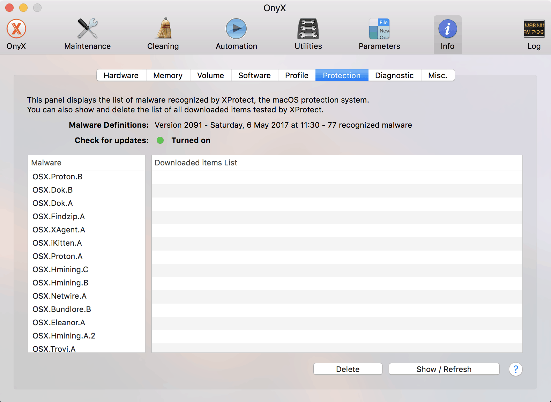Open the Parameters icon
The width and height of the screenshot is (551, 402).
379,34
